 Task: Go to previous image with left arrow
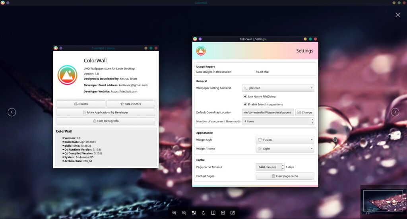click(12, 112)
